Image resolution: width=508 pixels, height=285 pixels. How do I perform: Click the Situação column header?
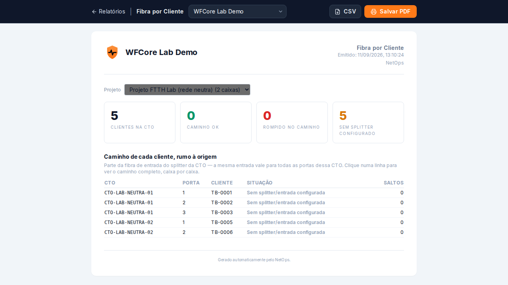(260, 183)
